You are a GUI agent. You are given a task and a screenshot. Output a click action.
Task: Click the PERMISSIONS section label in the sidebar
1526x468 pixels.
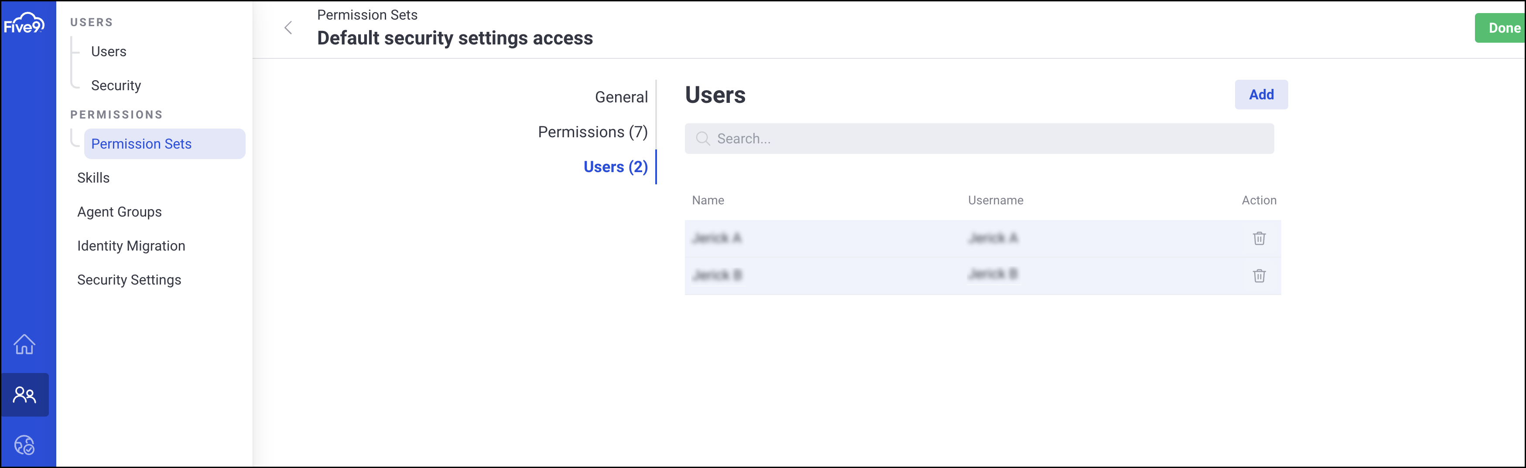coord(117,114)
